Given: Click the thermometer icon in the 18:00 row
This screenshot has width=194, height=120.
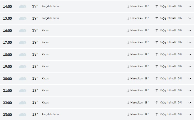Looking at the screenshot, I should click(x=128, y=54).
